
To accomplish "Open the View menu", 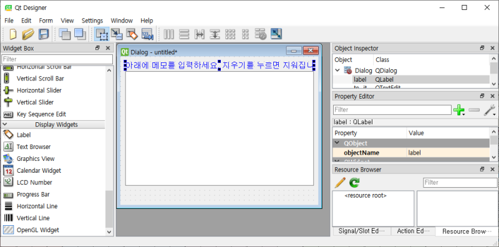I will [x=67, y=21].
